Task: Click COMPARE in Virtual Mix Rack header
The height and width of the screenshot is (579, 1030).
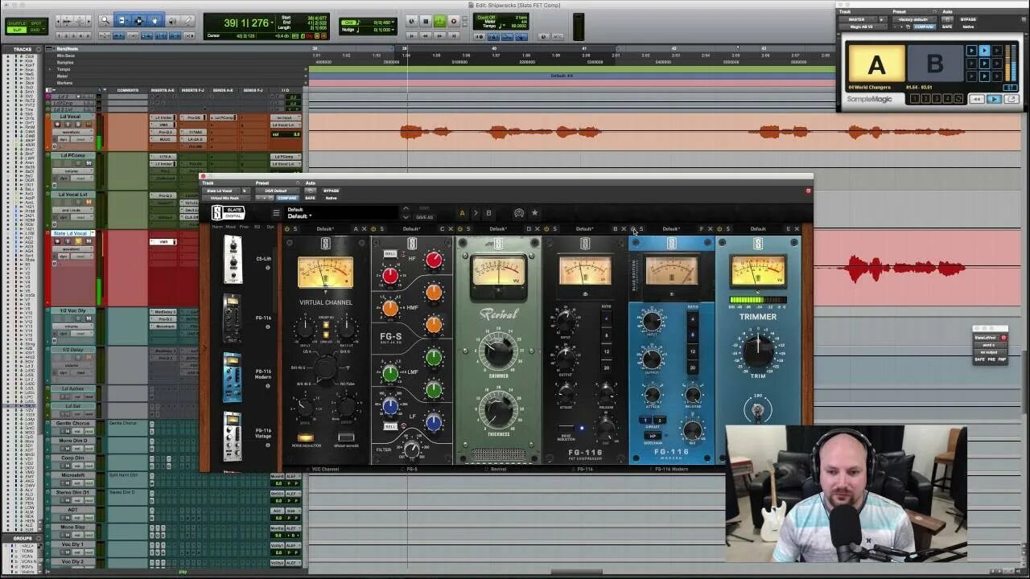Action: point(286,198)
